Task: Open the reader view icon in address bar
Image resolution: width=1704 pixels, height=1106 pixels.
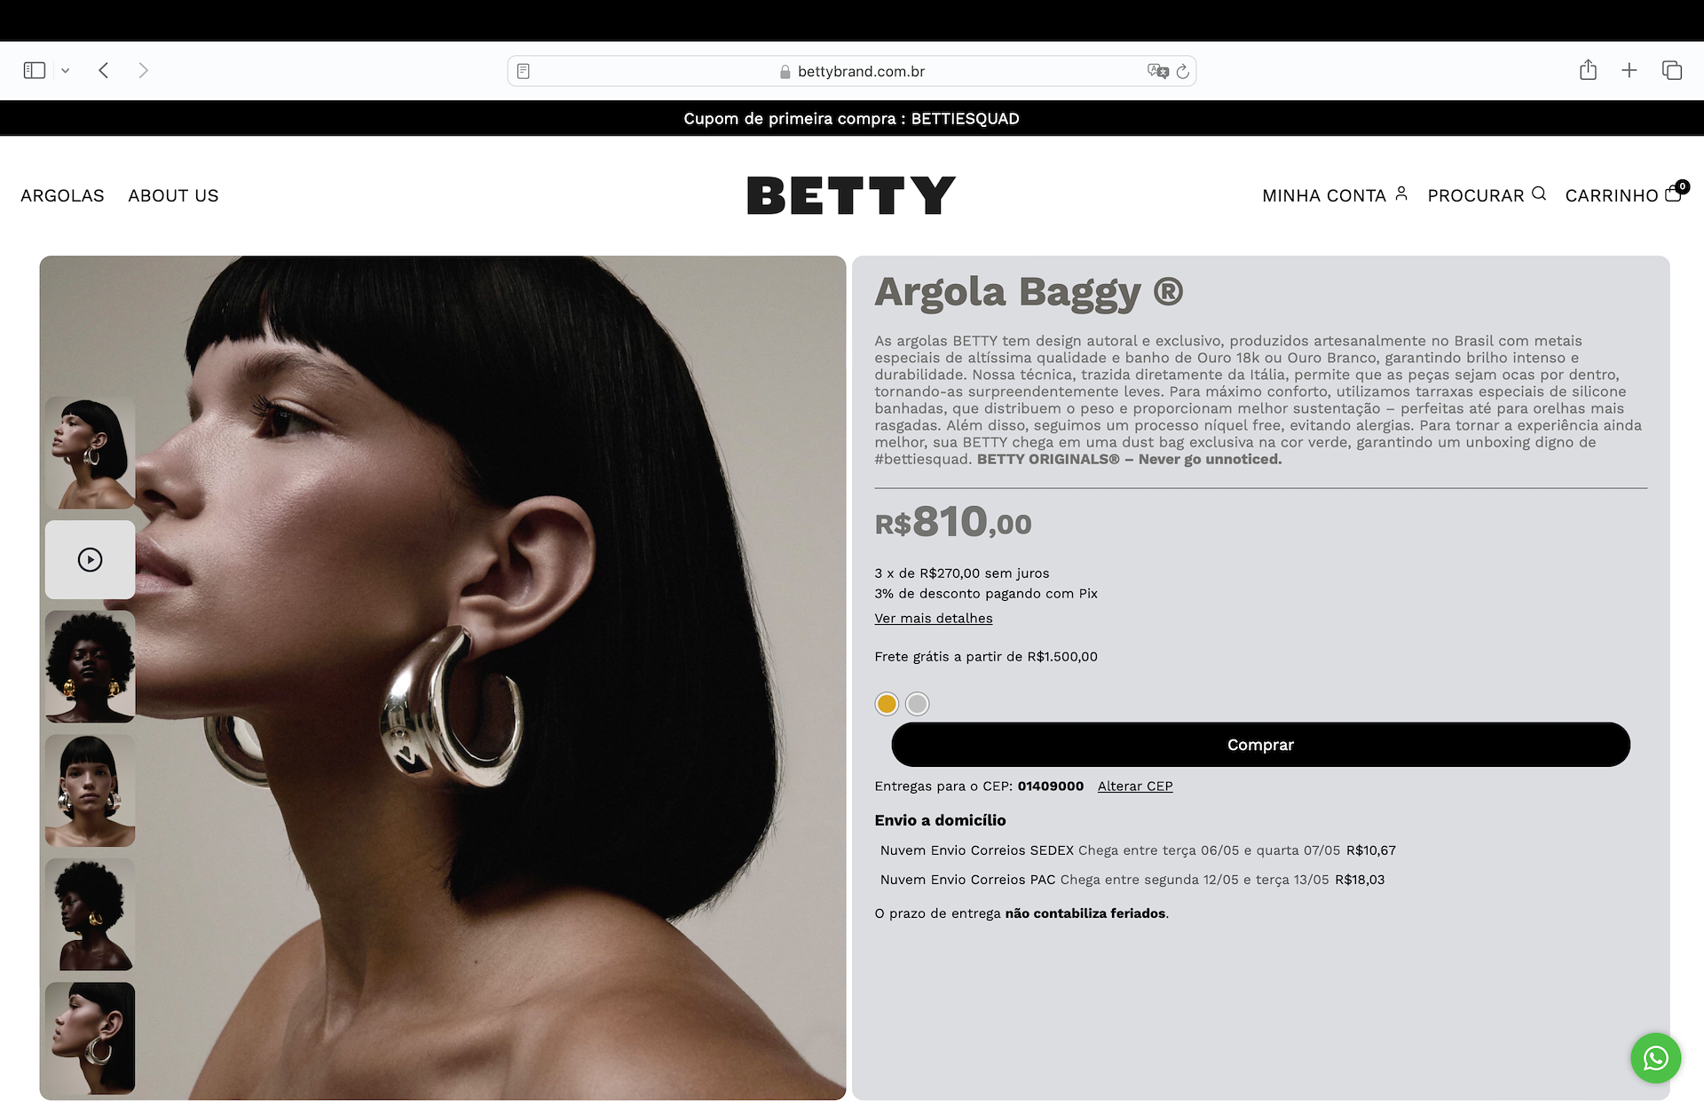Action: pos(524,71)
